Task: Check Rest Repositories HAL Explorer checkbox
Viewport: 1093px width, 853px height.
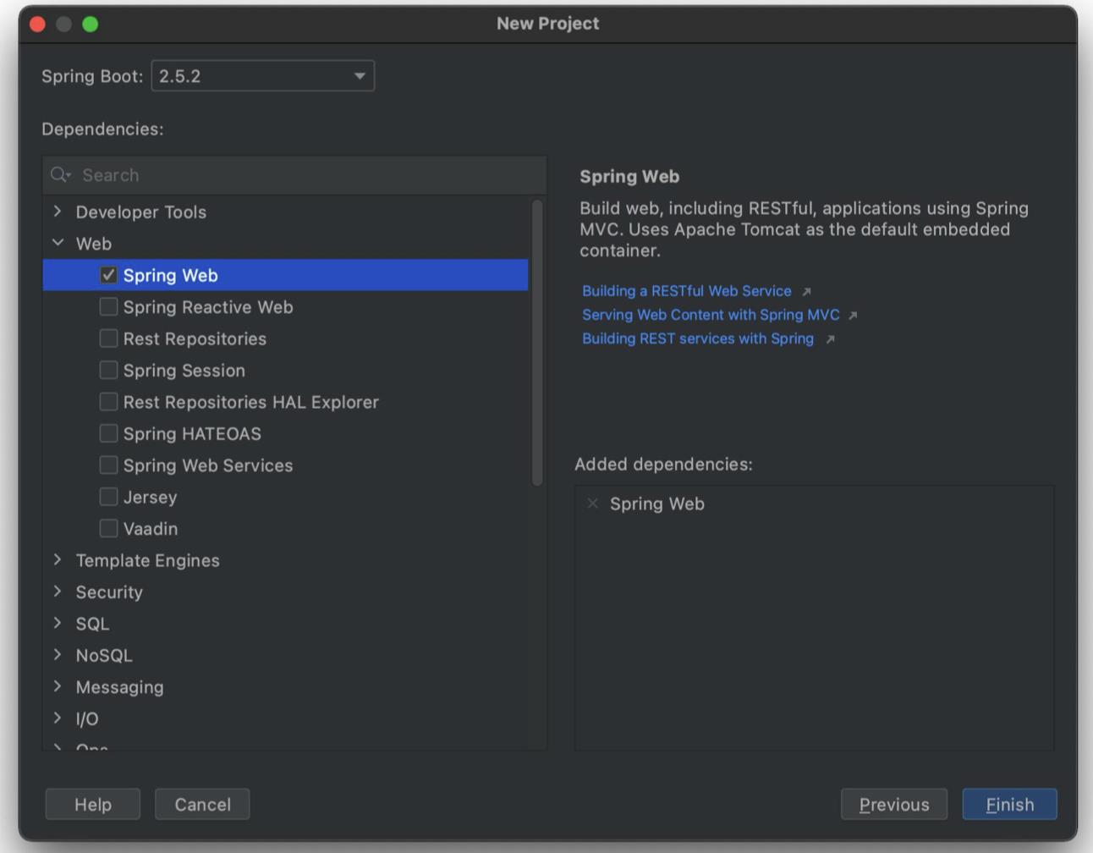Action: point(108,401)
